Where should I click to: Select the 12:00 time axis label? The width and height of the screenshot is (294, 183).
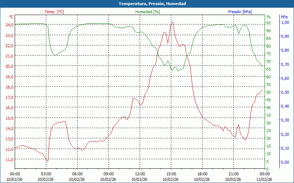coord(140,174)
